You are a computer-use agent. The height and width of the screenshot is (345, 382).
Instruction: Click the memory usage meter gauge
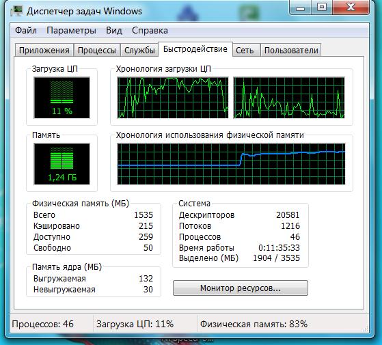pos(62,163)
